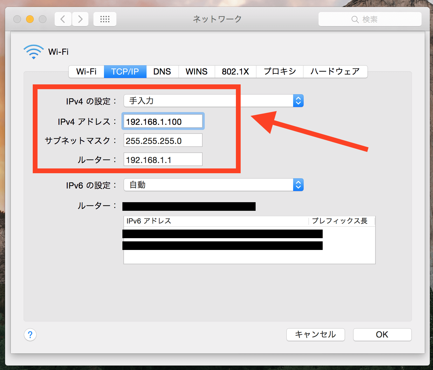Switch to the DNS tab
The image size is (433, 370).
coord(162,72)
